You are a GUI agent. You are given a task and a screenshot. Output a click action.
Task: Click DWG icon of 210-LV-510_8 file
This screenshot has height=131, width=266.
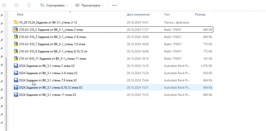click(x=16, y=51)
